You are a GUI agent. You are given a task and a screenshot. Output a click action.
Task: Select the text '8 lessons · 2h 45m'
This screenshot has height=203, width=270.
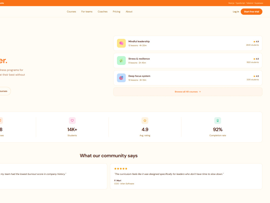pos(137,63)
